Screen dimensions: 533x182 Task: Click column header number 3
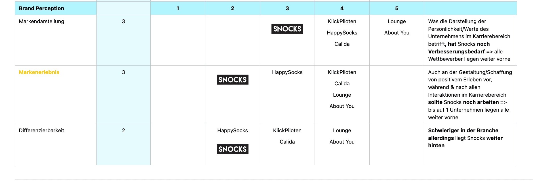click(287, 8)
